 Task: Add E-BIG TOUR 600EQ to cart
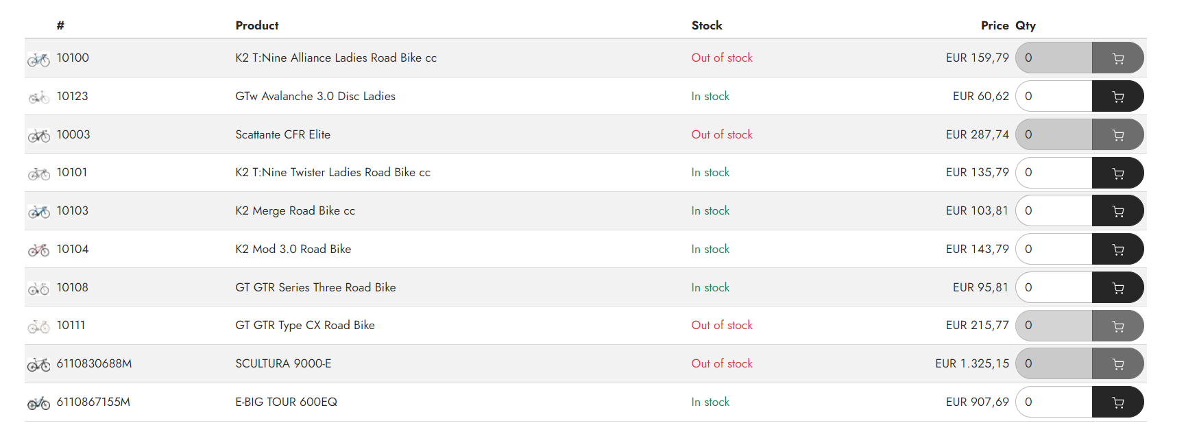1117,402
